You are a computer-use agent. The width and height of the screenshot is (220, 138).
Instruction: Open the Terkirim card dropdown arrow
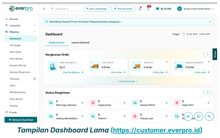click(x=167, y=62)
